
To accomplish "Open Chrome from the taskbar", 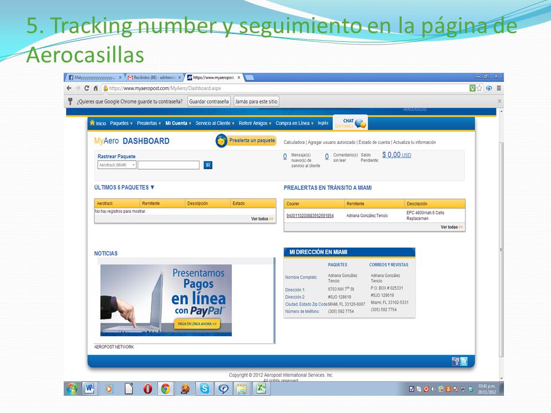I will (165, 388).
